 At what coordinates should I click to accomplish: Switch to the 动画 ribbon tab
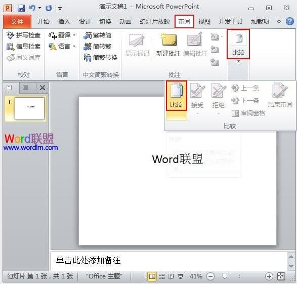(125, 22)
